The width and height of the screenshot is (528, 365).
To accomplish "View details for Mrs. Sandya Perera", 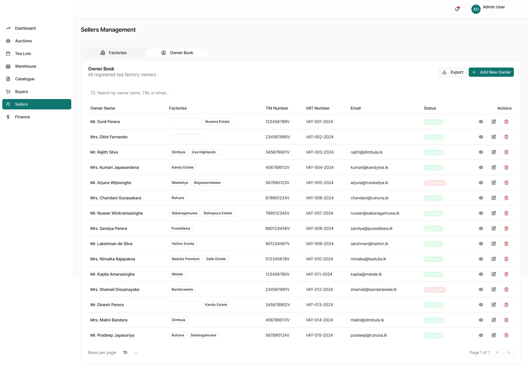I will 481,229.
